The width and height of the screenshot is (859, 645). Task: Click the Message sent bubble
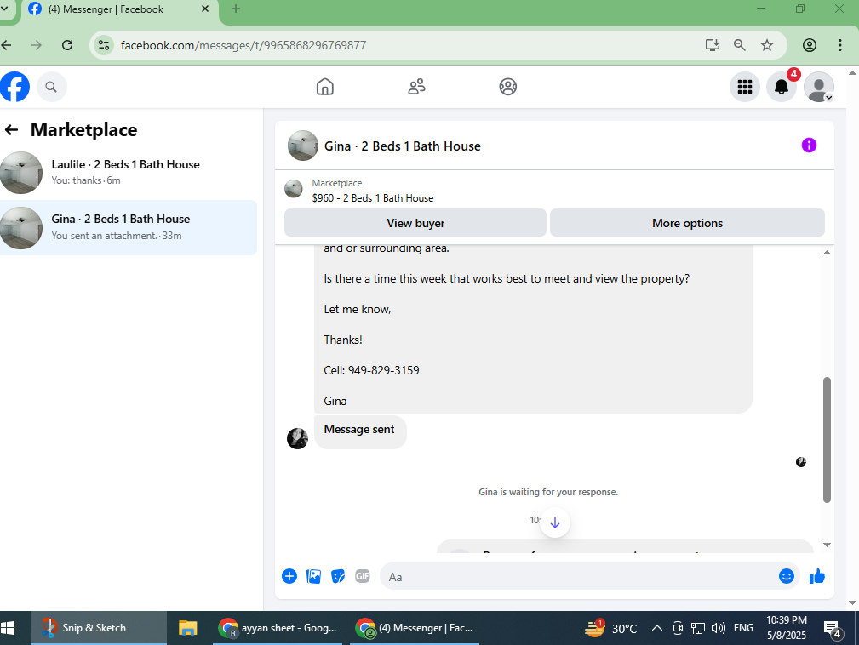(360, 431)
